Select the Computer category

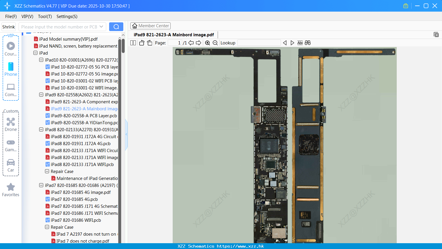pyautogui.click(x=11, y=90)
